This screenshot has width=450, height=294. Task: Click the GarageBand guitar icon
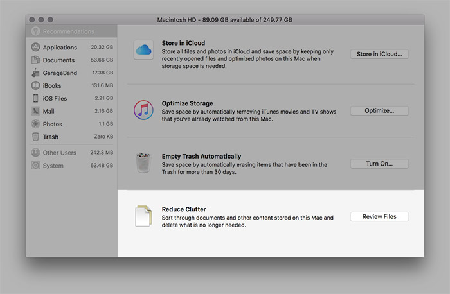pyautogui.click(x=35, y=73)
